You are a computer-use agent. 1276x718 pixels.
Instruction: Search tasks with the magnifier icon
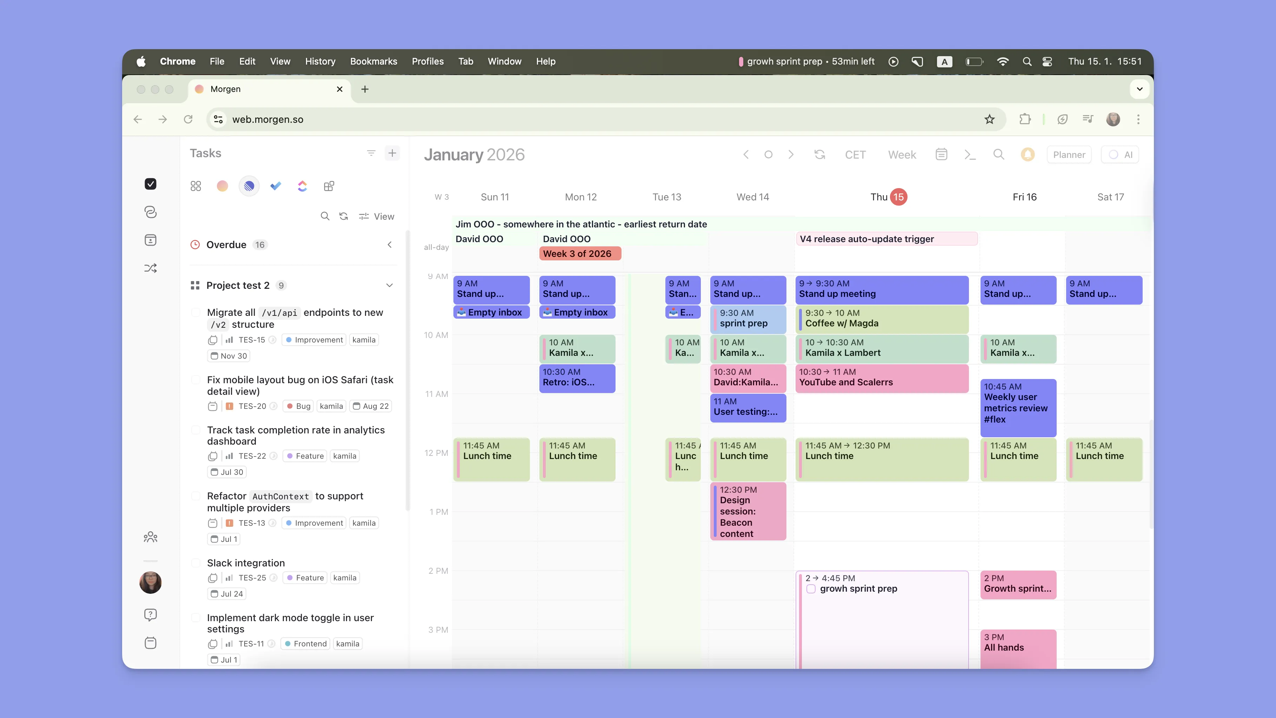(x=325, y=217)
